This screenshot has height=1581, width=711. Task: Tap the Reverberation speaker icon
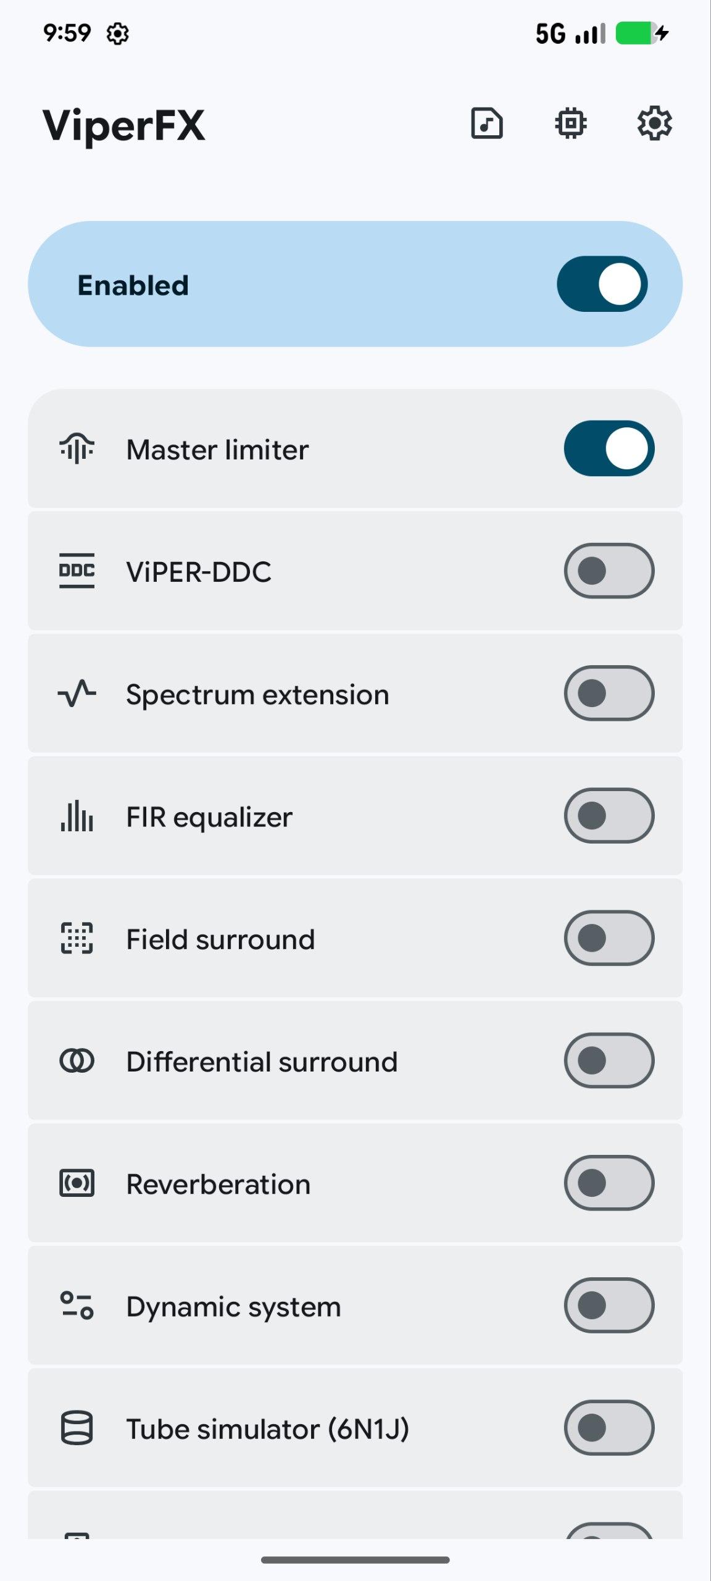(x=77, y=1183)
